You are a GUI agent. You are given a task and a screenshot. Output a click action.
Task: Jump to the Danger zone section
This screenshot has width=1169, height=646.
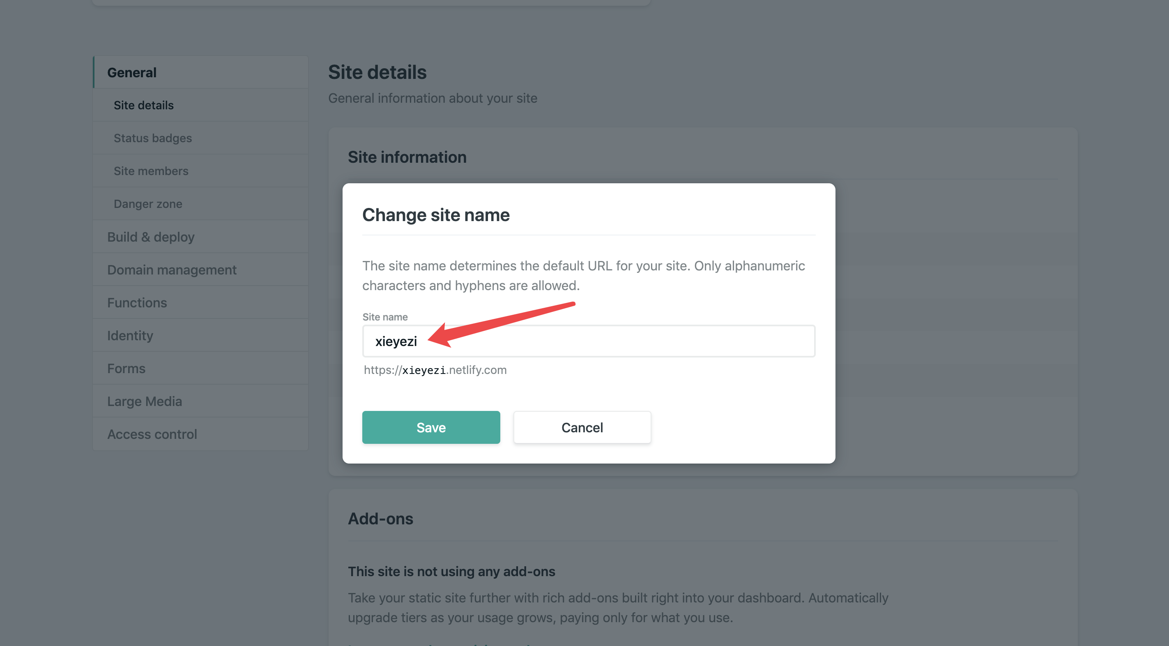click(x=148, y=204)
